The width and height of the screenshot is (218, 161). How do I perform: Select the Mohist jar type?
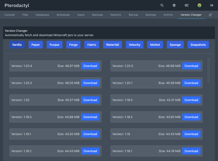(x=155, y=45)
